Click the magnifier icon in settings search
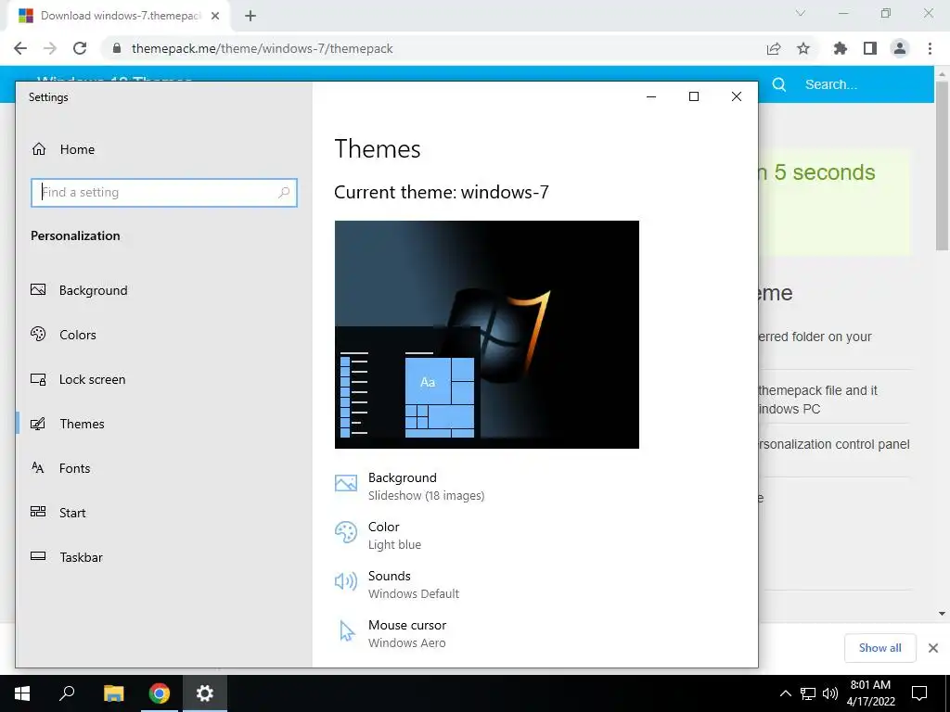 284,193
